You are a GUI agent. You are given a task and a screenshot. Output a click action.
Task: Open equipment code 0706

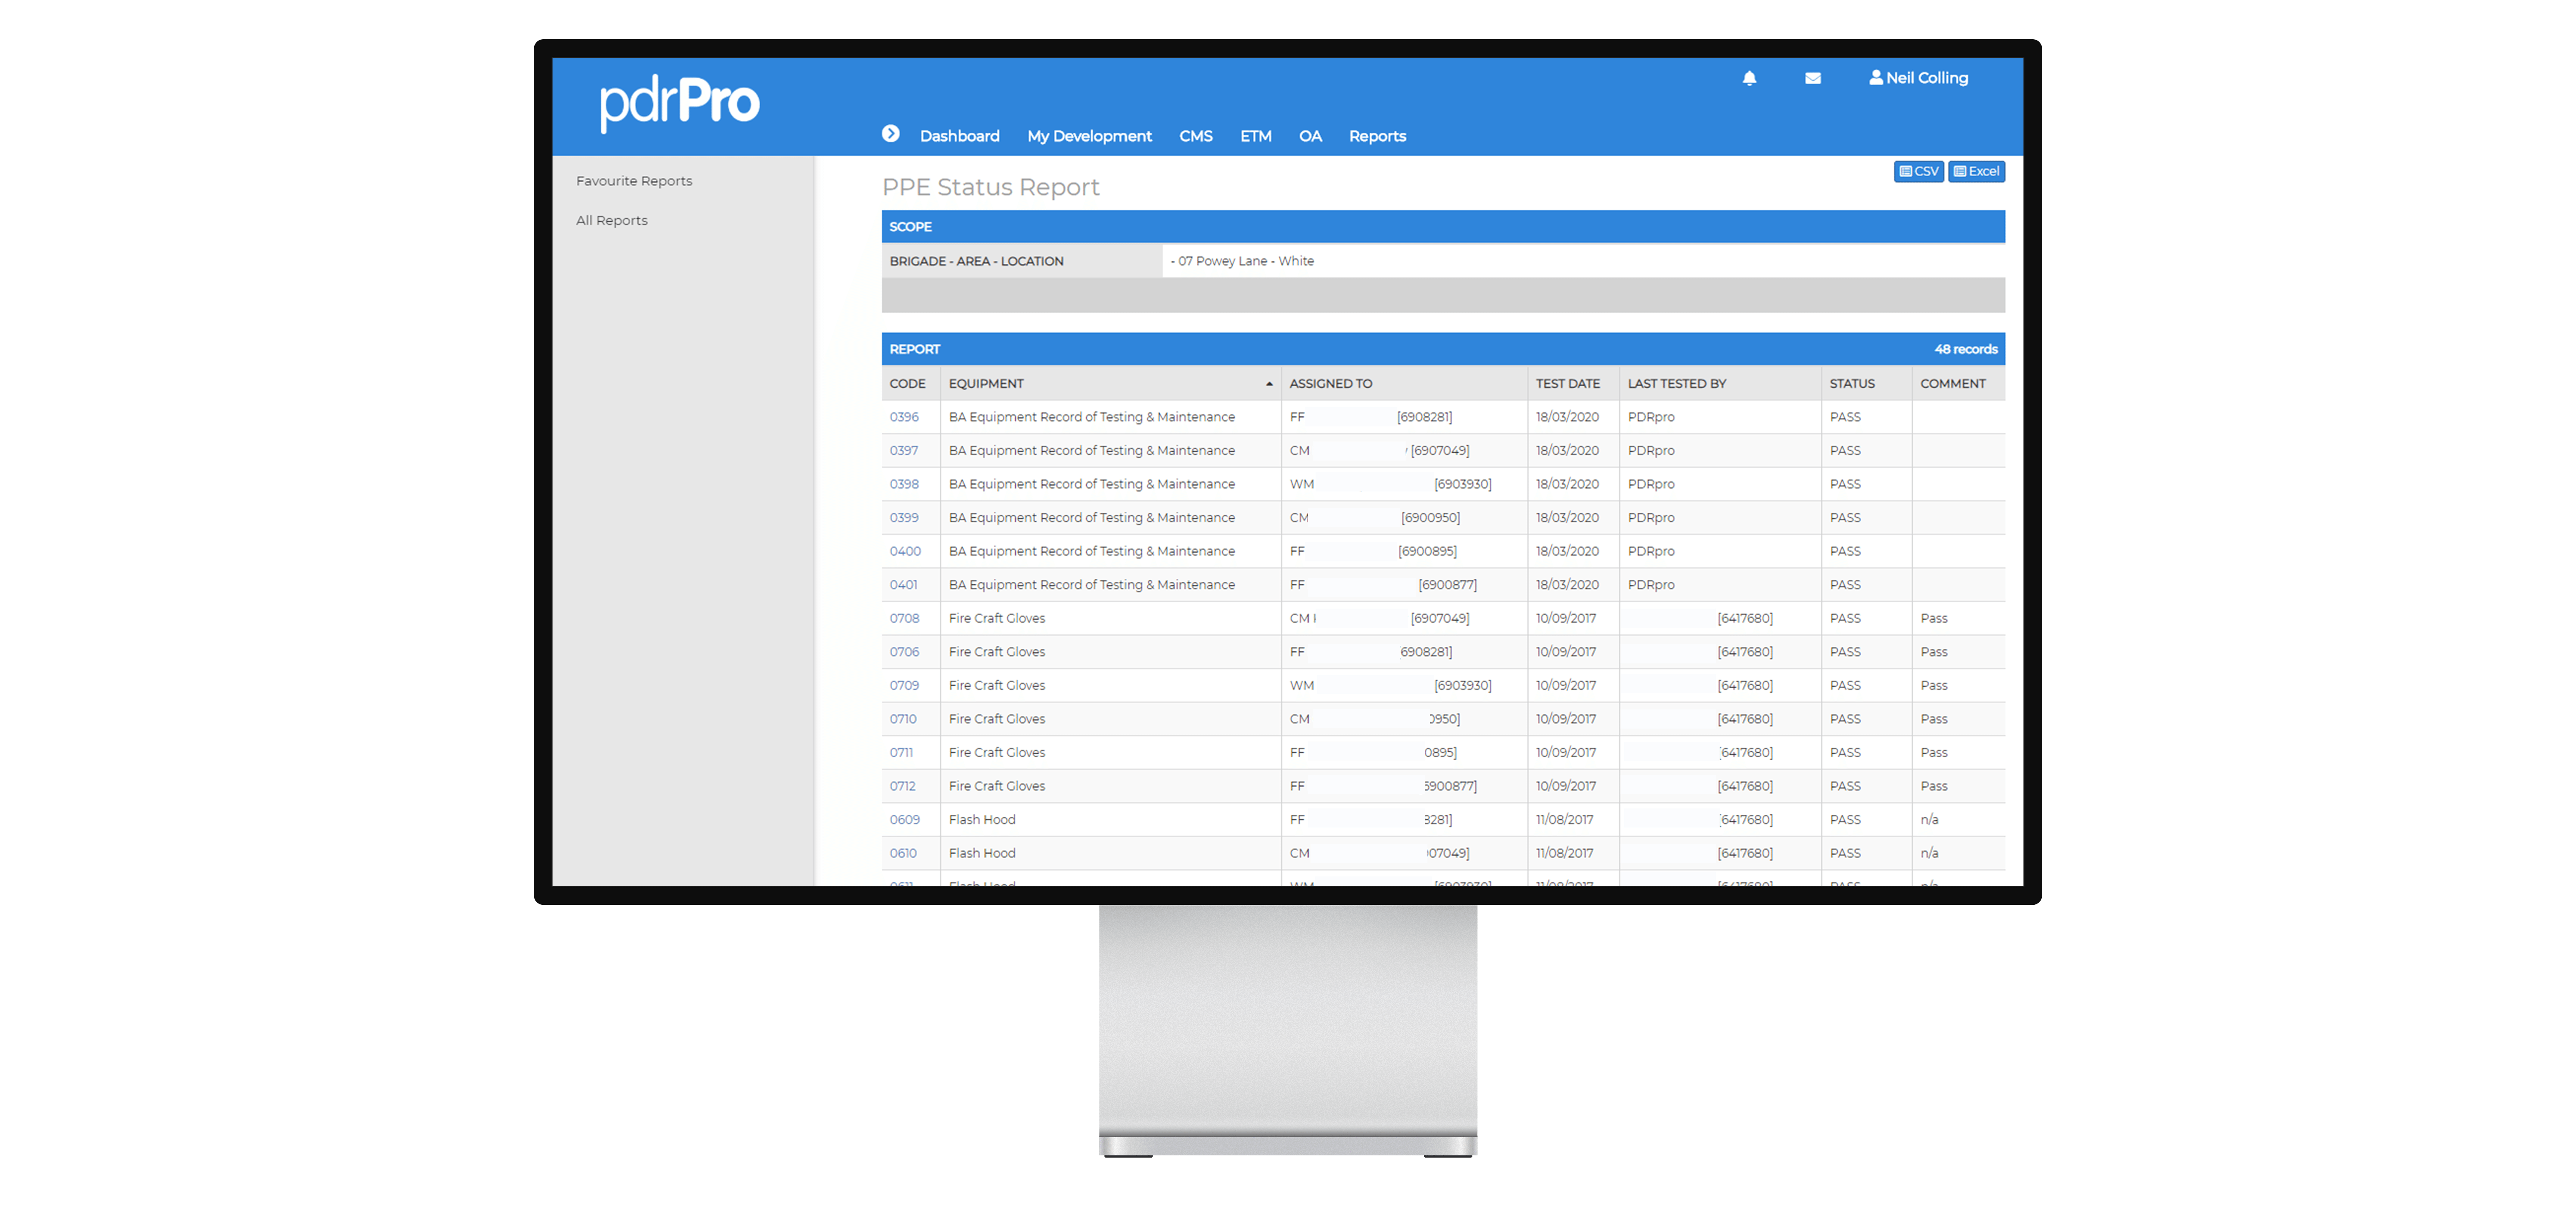(x=904, y=652)
